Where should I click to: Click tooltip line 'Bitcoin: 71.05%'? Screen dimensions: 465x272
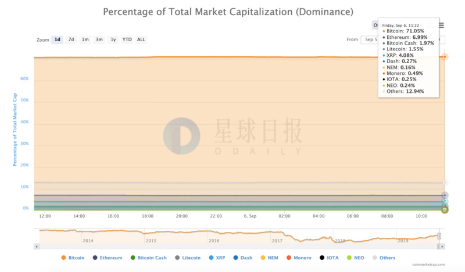point(403,31)
